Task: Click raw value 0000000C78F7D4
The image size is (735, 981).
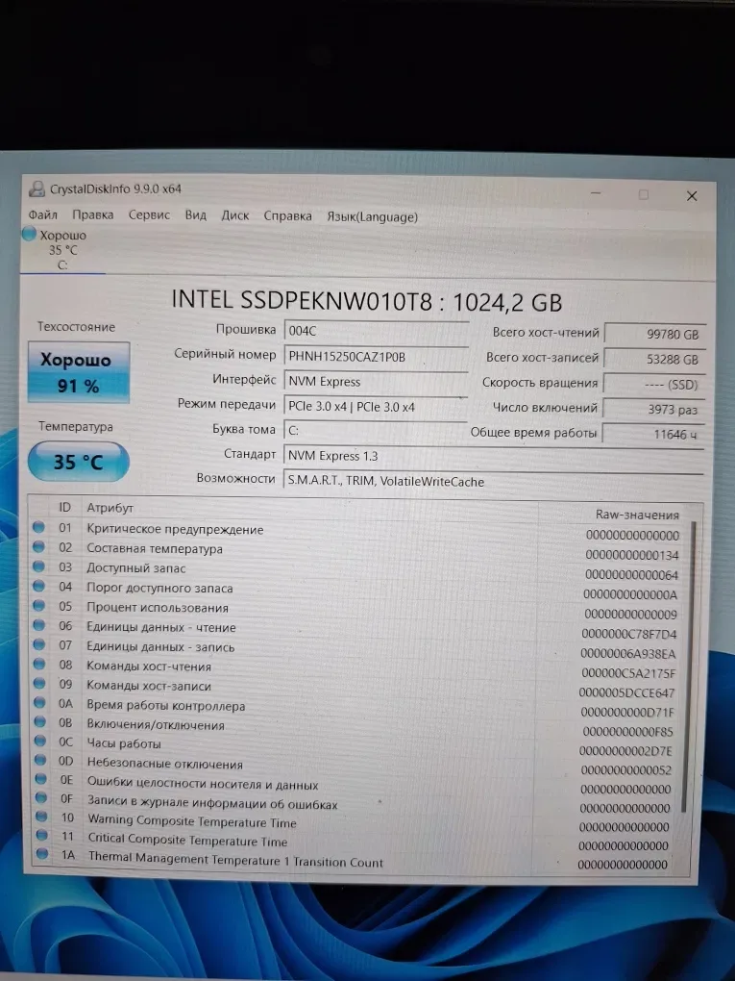Action: click(628, 634)
